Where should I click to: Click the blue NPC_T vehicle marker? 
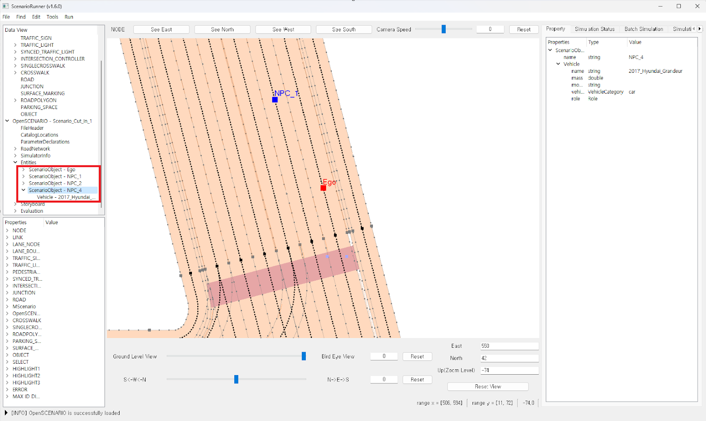275,100
